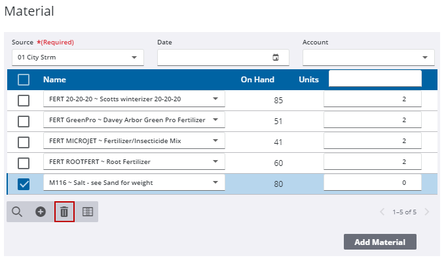446x262 pixels.
Task: Click the Add Material button
Action: 380,242
